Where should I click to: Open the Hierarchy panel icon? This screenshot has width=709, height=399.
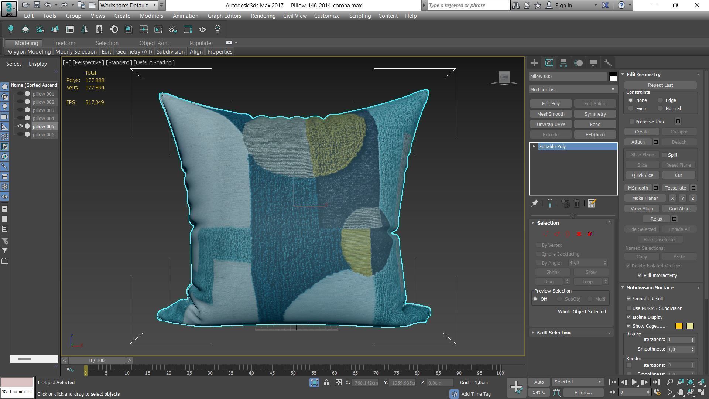[564, 63]
